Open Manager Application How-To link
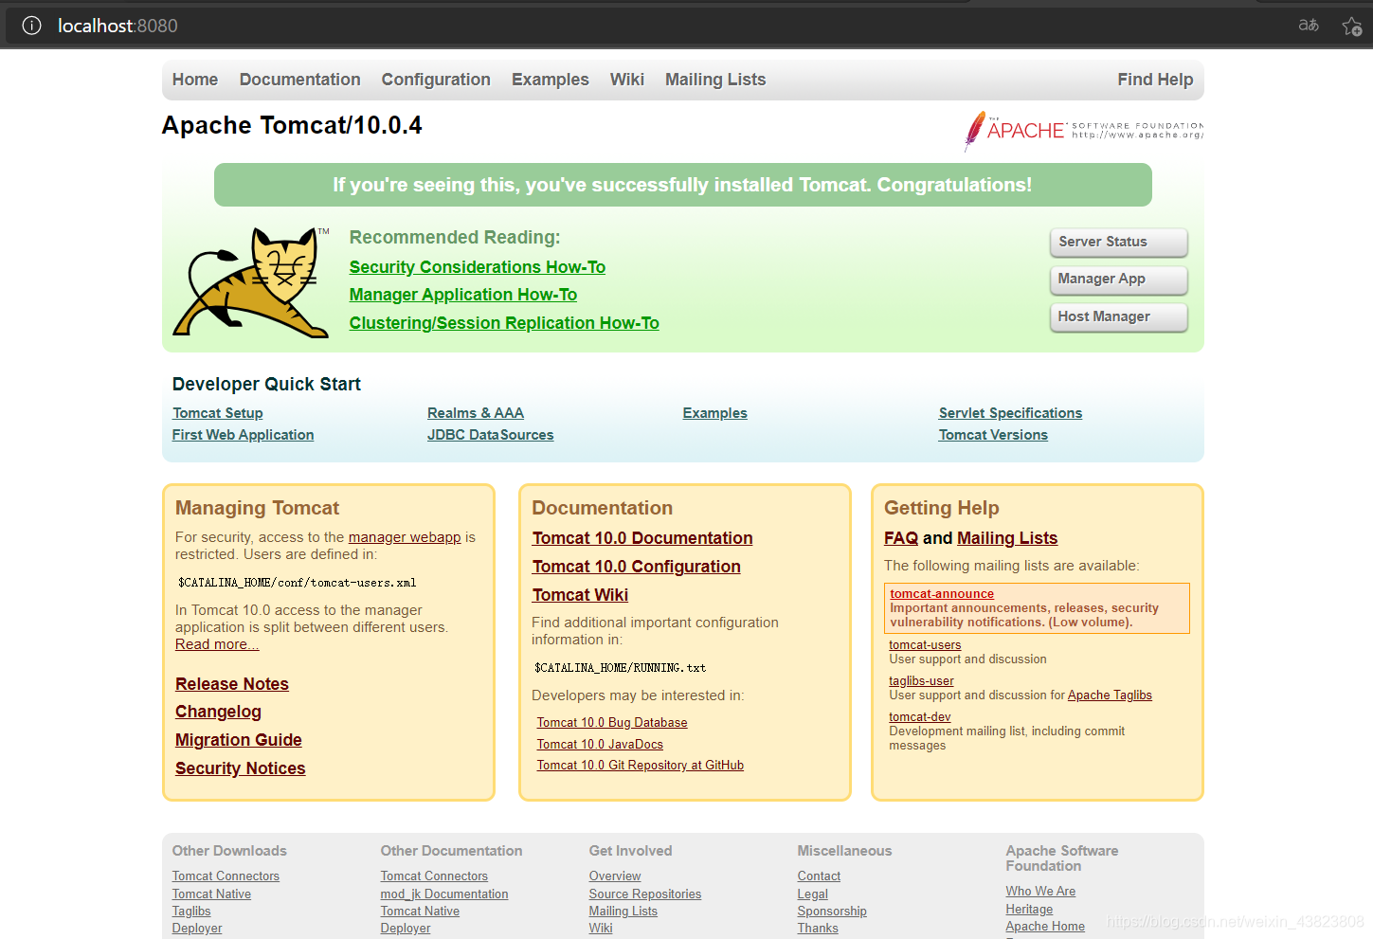The width and height of the screenshot is (1373, 939). 463,295
